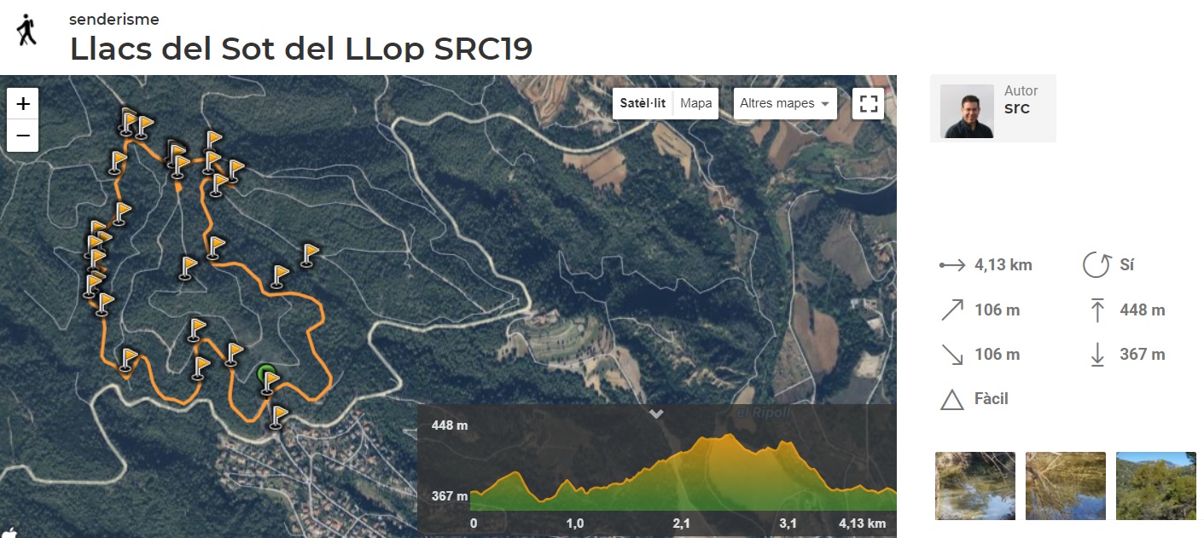Click the Llacs del Sot del LLop title
1204x538 pixels.
(x=301, y=49)
